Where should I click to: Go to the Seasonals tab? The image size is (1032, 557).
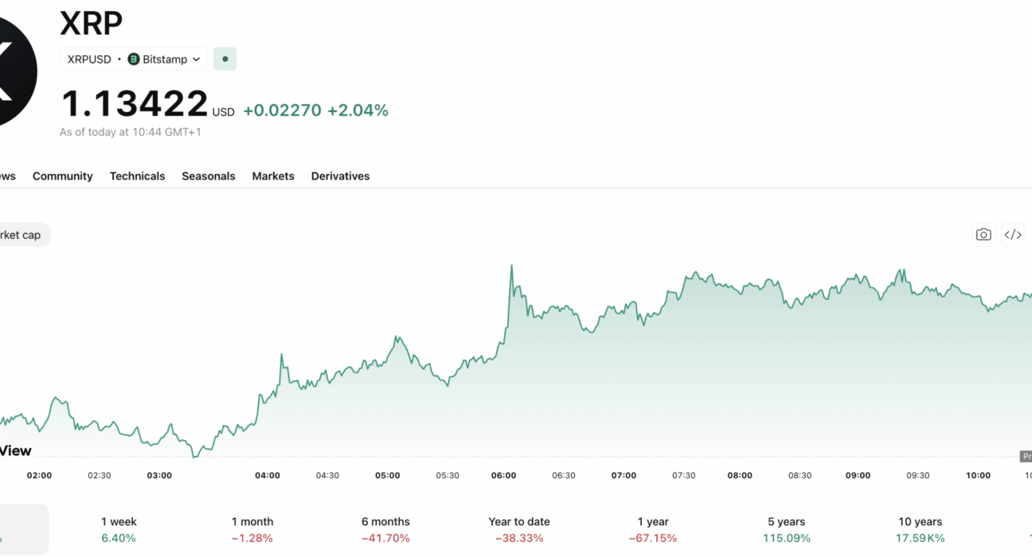click(x=209, y=176)
